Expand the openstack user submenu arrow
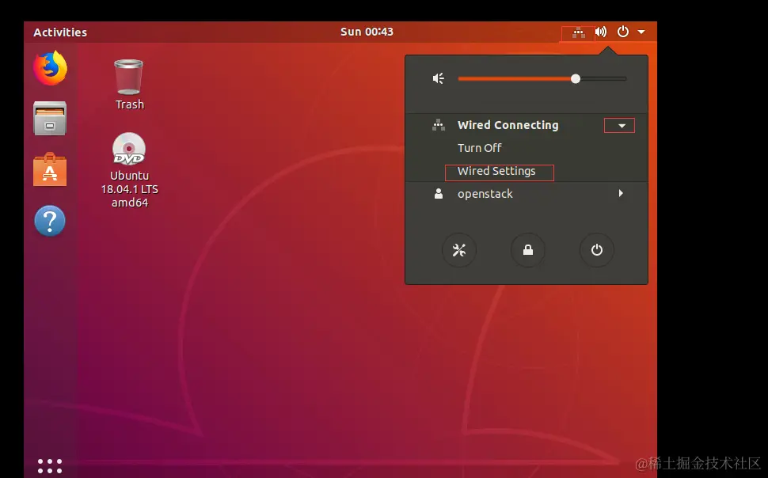768x478 pixels. click(x=621, y=193)
